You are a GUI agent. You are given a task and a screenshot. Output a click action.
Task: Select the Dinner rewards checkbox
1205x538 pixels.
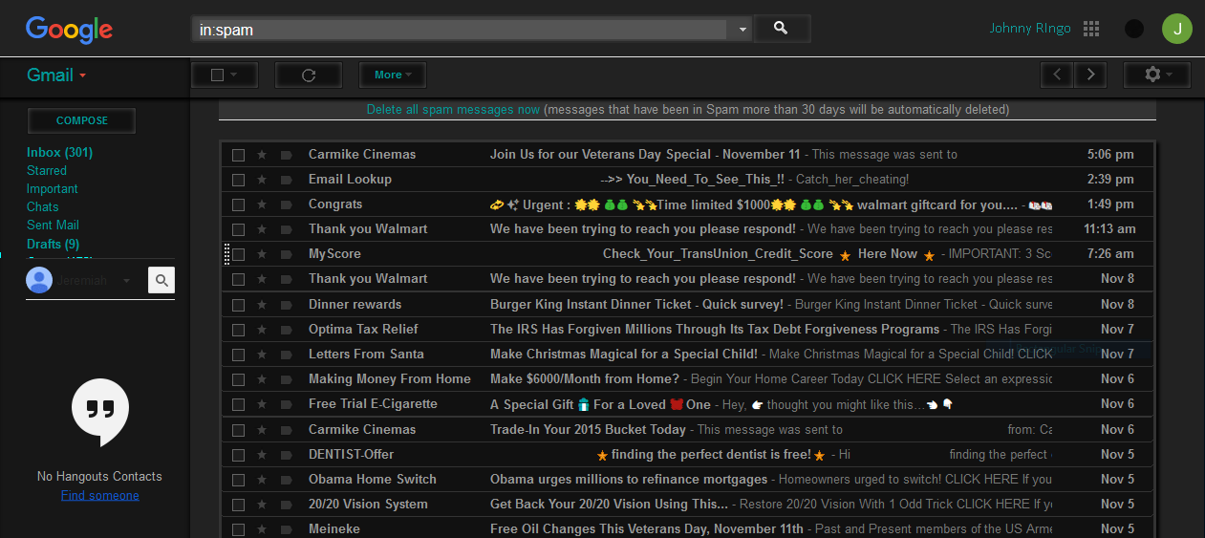[238, 304]
